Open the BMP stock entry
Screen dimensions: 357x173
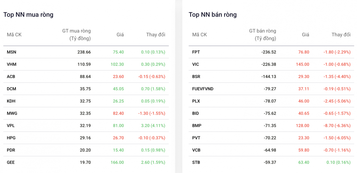click(197, 126)
